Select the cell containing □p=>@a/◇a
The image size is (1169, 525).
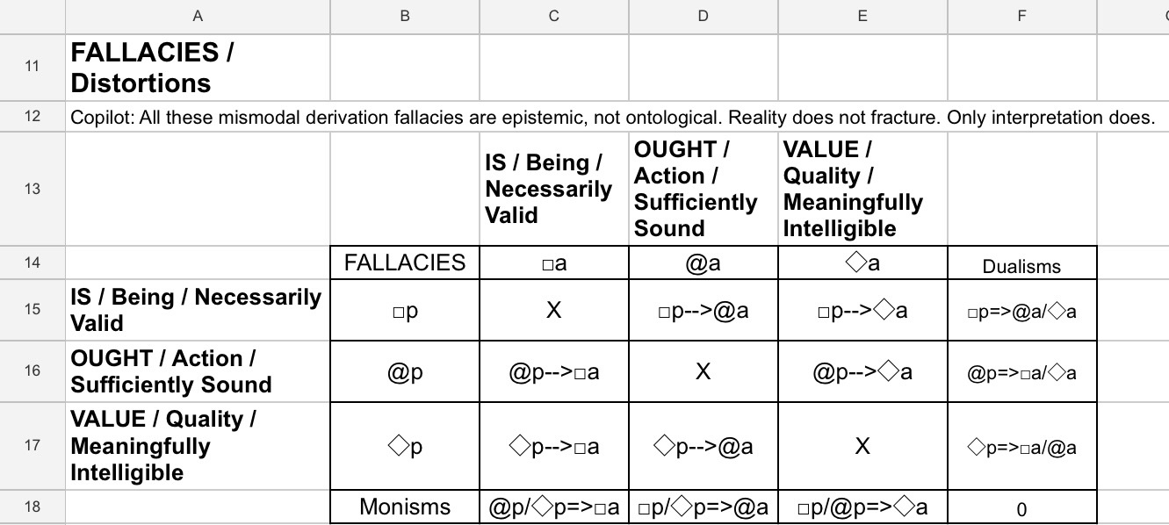[x=1022, y=310]
